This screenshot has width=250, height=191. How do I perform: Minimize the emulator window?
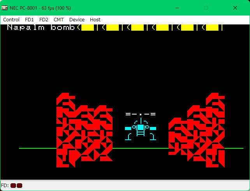pyautogui.click(x=178, y=8)
